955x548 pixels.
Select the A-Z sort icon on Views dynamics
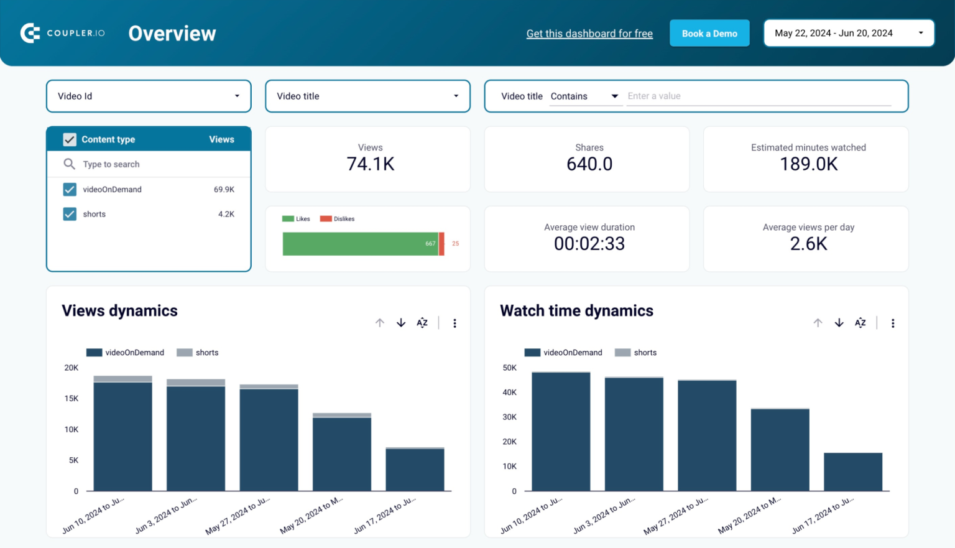422,323
